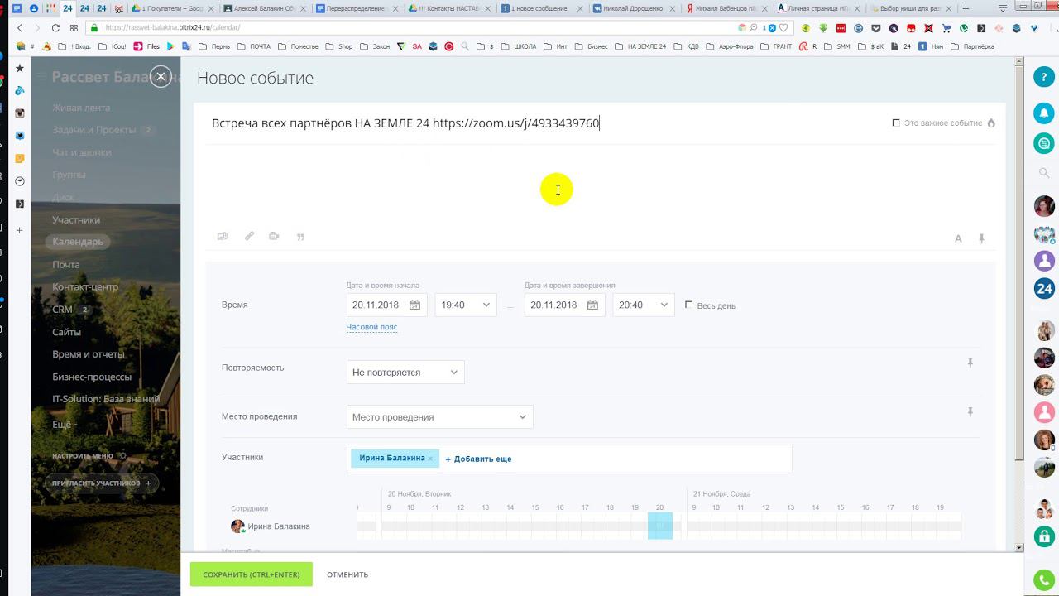Check 'Это важное событие' checkbox
This screenshot has width=1059, height=596.
click(x=896, y=123)
